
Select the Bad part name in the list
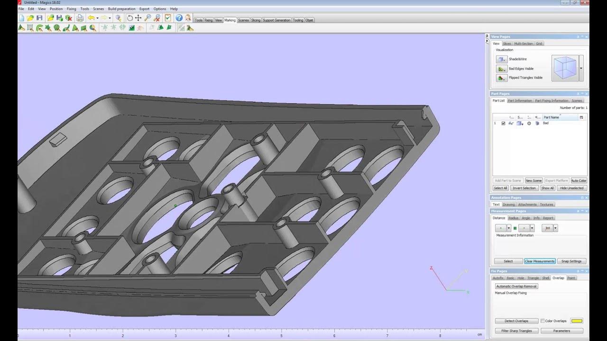tap(546, 123)
